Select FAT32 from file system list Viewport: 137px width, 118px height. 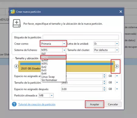[x=53, y=57]
